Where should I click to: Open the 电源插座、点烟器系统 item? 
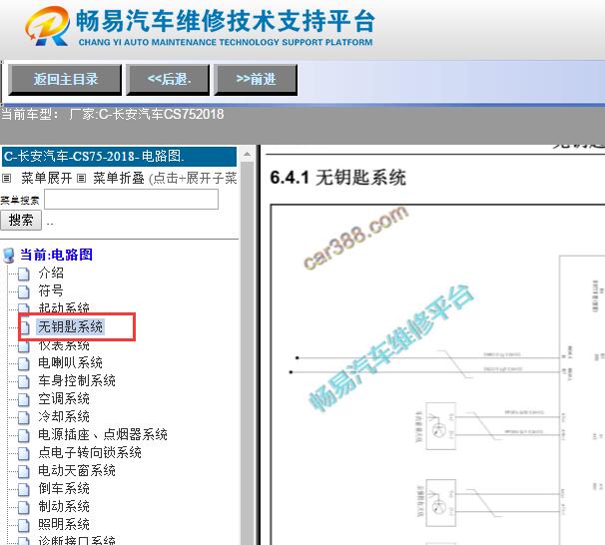103,434
